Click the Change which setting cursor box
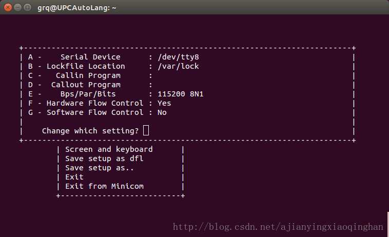 coord(146,130)
